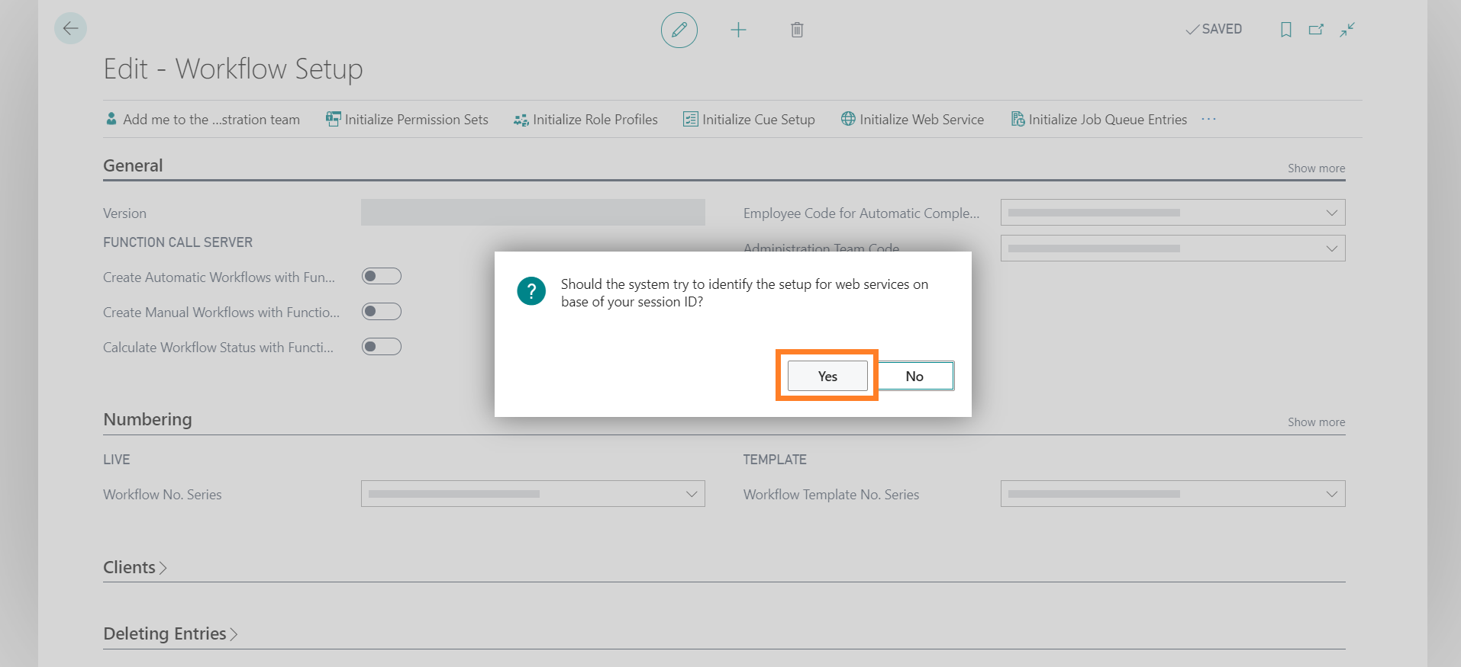Toggle Create Manual Workflows switch
The image size is (1461, 667).
click(381, 311)
